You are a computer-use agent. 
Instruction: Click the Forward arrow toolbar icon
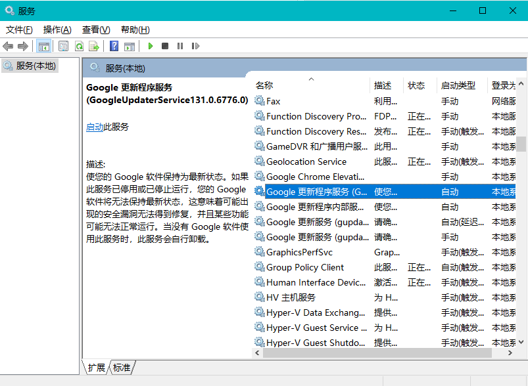23,46
